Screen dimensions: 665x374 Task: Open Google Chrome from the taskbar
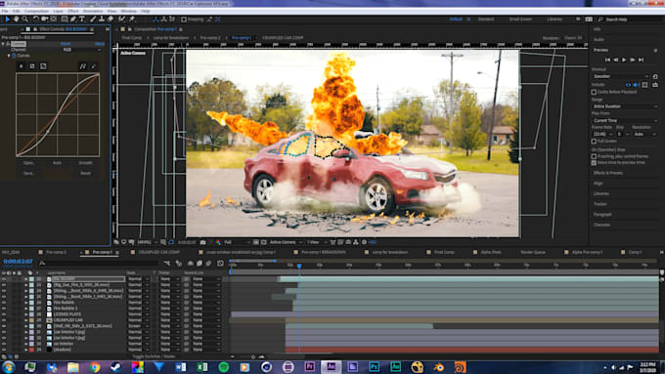click(x=95, y=367)
